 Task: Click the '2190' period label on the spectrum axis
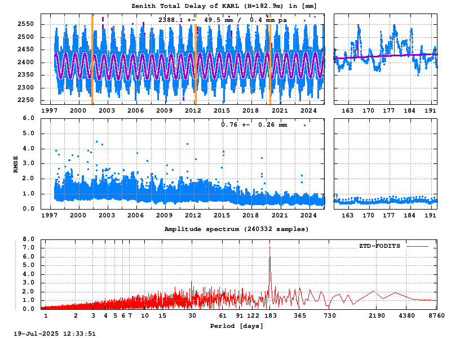[x=377, y=315]
